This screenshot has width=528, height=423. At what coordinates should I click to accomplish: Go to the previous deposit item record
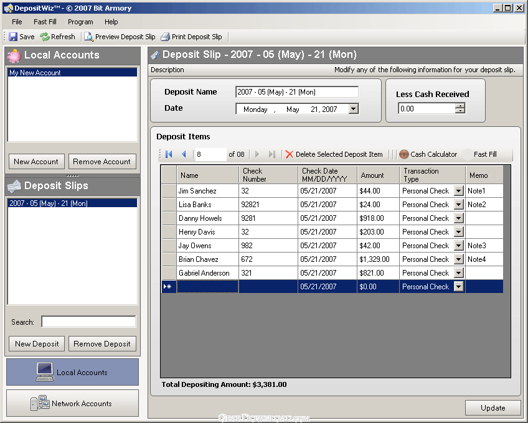184,154
